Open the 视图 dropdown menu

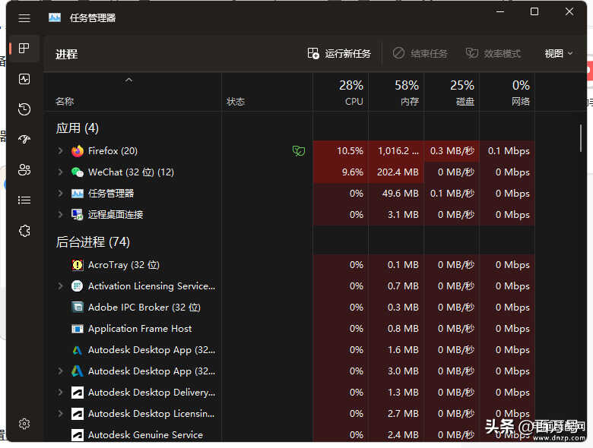[x=559, y=54]
